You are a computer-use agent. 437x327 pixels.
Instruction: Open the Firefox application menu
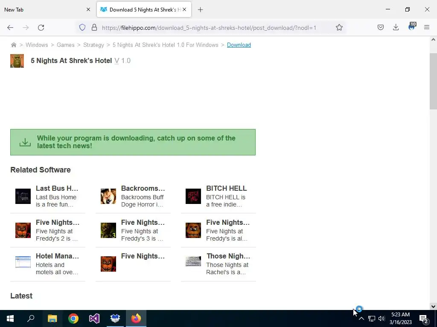point(427,27)
